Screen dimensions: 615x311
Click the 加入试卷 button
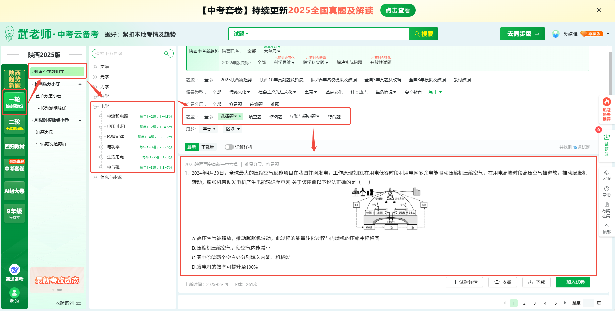(x=573, y=282)
